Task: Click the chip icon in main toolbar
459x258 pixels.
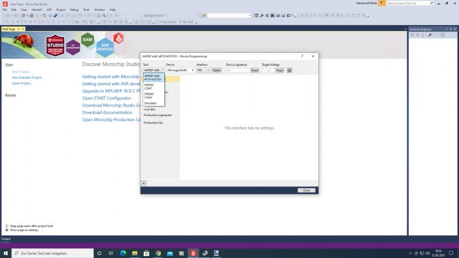Action: click(x=273, y=15)
